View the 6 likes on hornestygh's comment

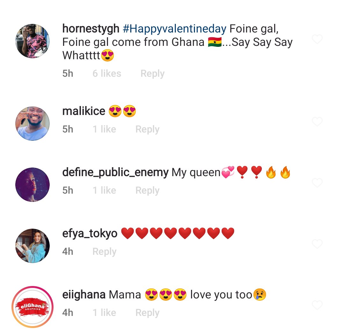coord(107,74)
